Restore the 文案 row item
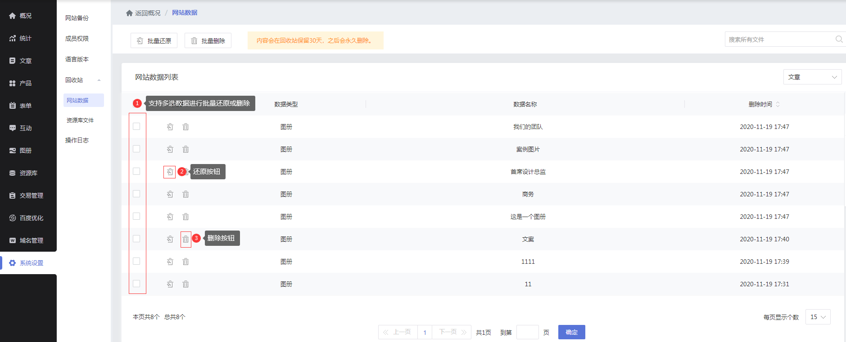Screen dimensions: 846x342 coord(170,239)
